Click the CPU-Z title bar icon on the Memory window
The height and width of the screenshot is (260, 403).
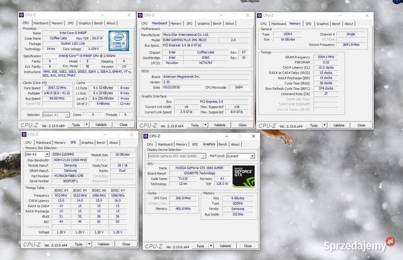point(259,15)
